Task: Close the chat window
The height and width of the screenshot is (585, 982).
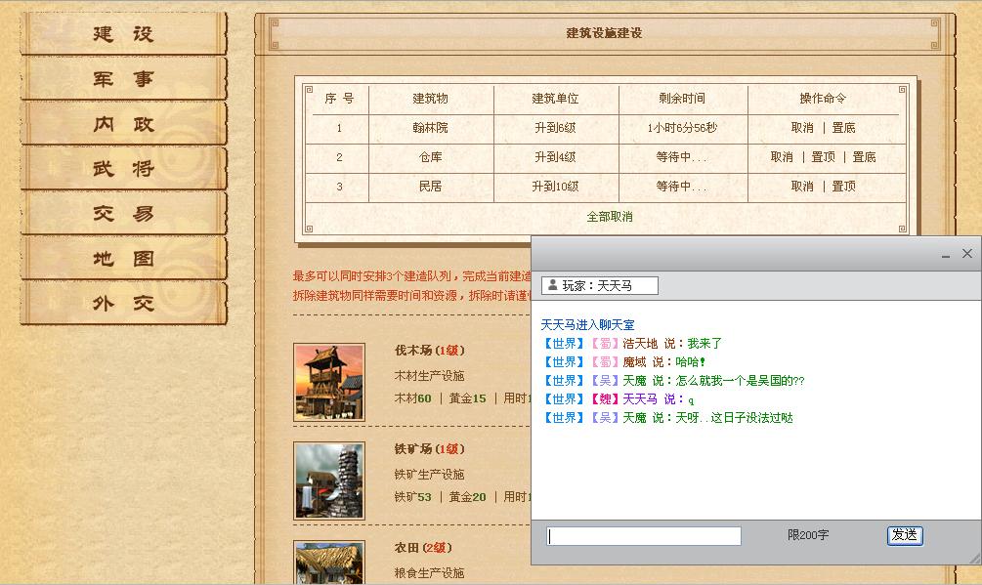Action: tap(967, 254)
